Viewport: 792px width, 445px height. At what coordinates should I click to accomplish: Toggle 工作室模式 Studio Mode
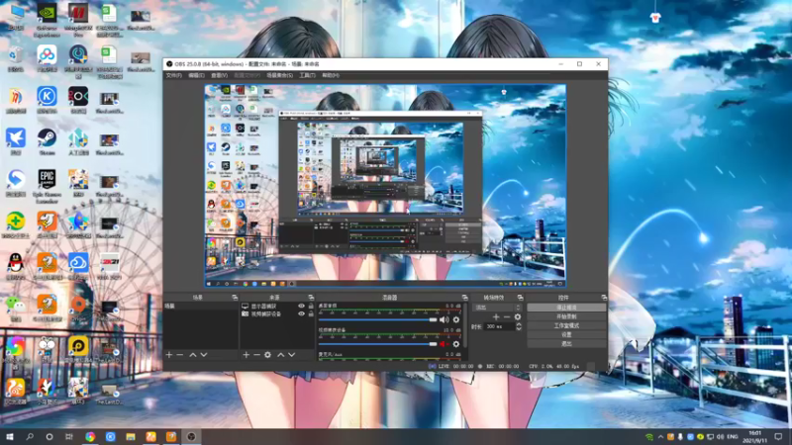click(x=566, y=325)
